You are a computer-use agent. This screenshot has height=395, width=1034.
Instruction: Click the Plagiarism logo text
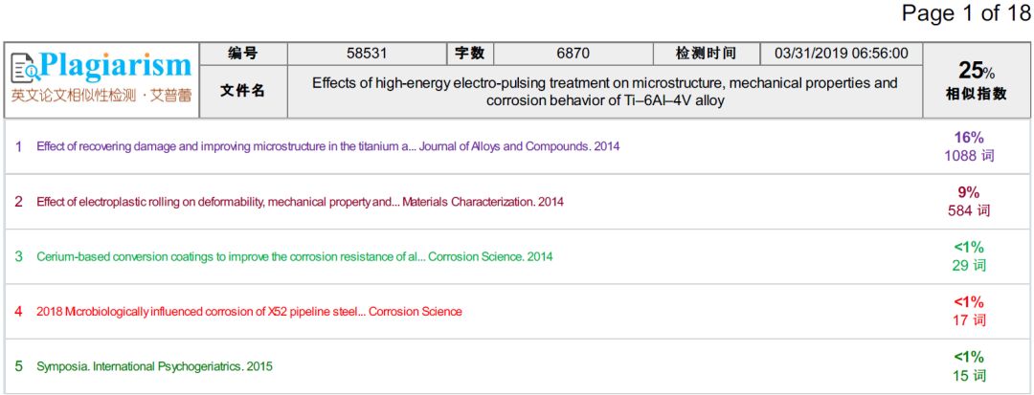point(116,67)
